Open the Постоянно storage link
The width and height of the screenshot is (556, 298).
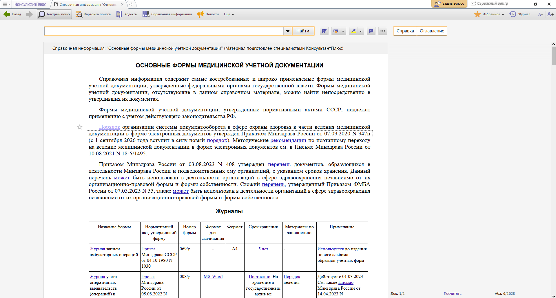point(260,277)
